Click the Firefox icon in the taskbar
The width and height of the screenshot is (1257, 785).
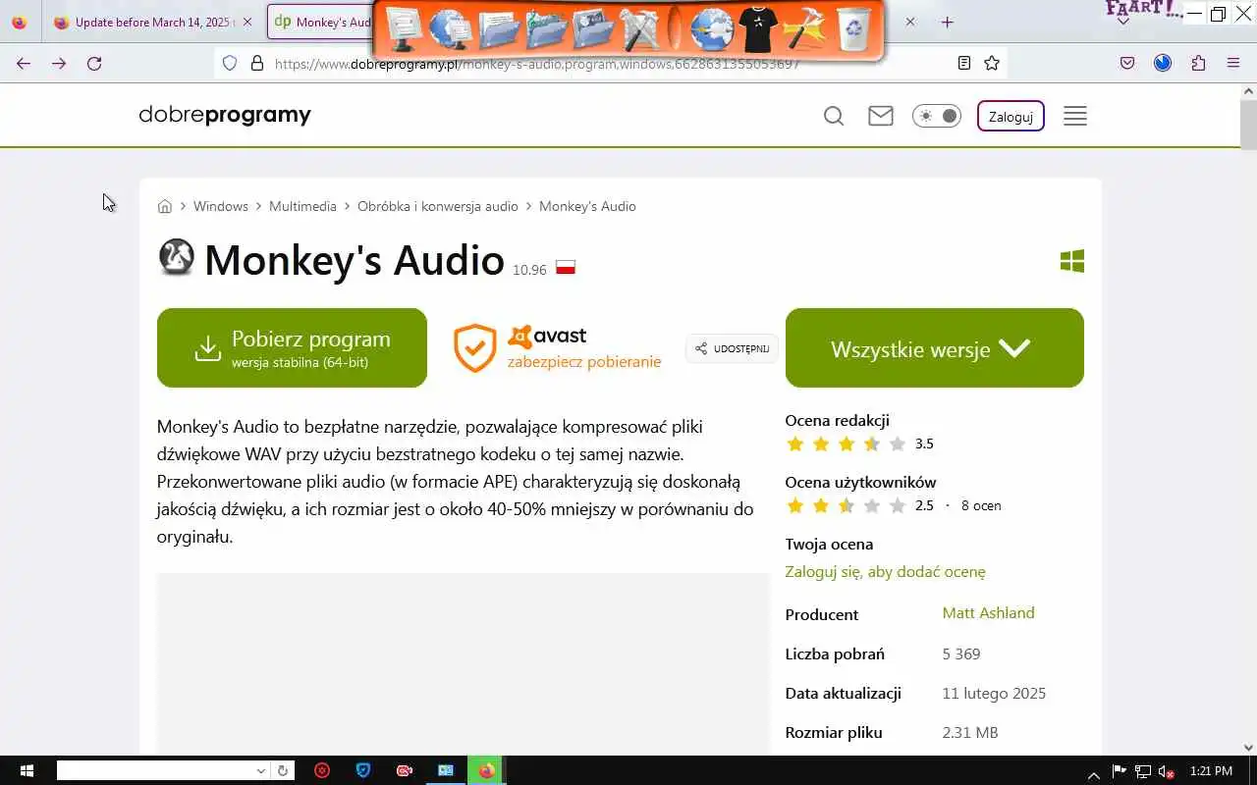click(486, 771)
